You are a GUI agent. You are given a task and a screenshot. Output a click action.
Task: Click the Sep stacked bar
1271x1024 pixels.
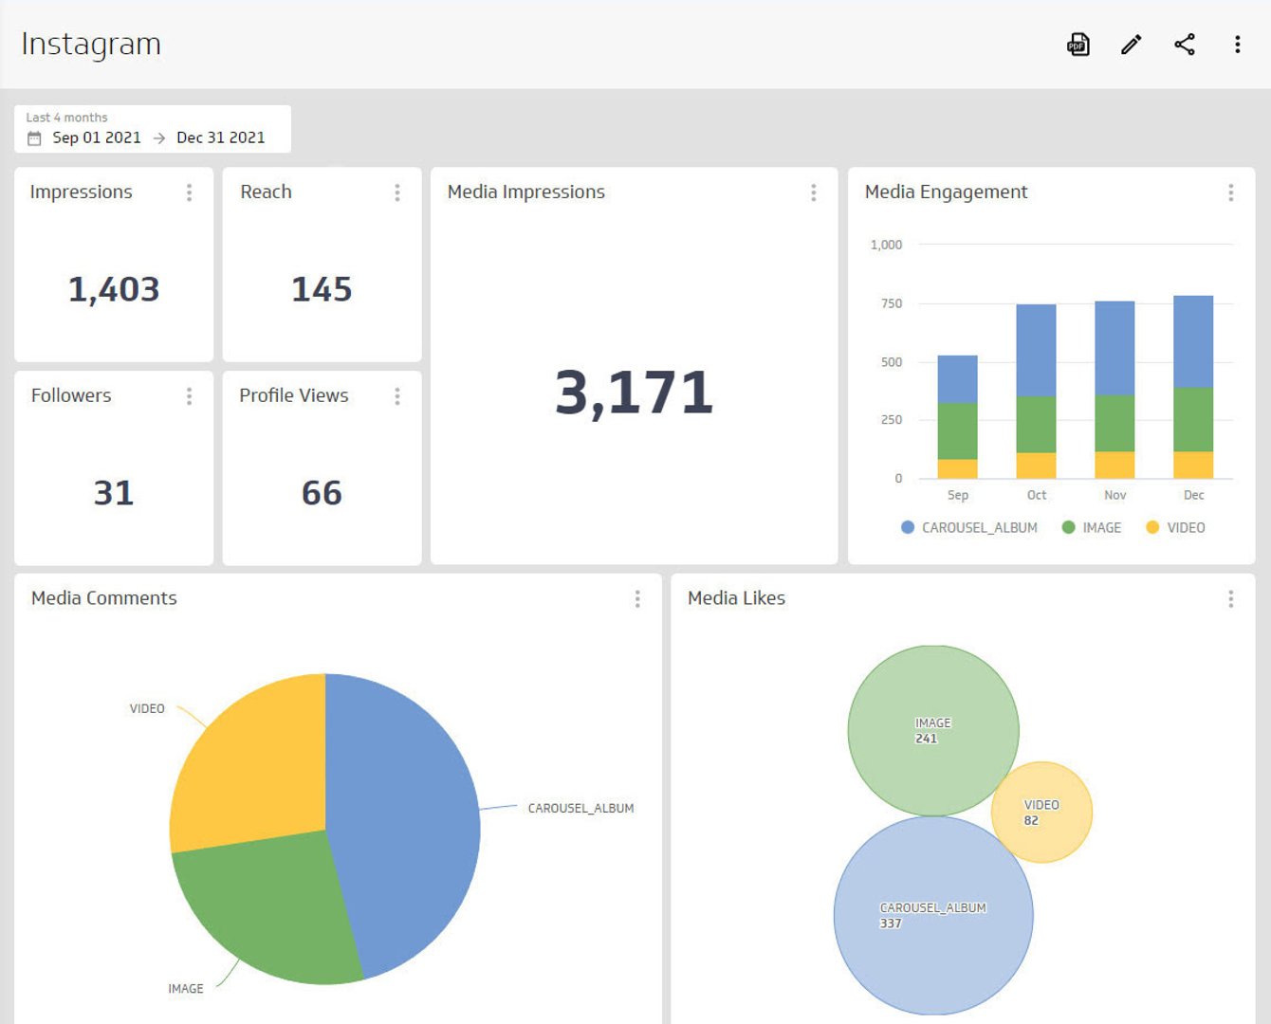point(957,417)
